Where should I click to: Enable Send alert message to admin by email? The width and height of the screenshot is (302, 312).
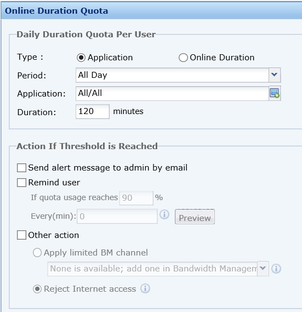(x=21, y=168)
